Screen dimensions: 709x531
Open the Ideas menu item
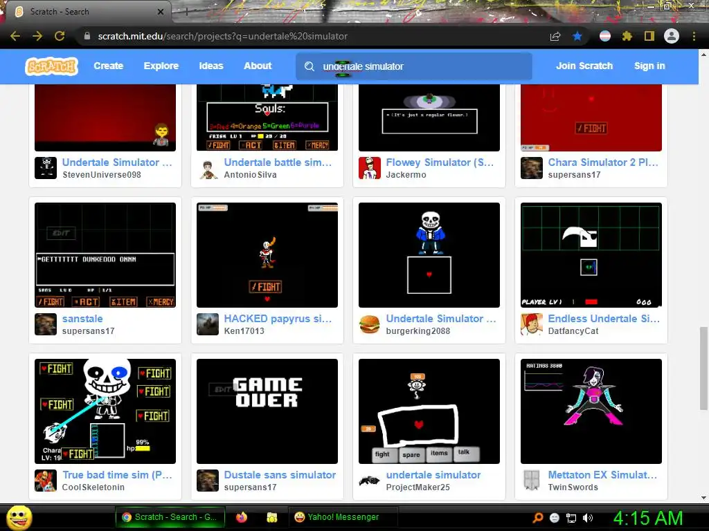click(x=211, y=66)
